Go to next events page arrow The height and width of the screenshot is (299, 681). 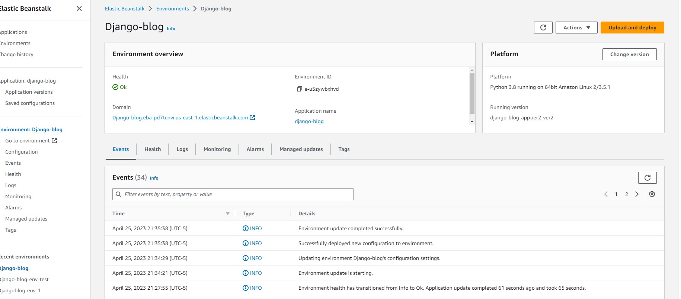(637, 194)
